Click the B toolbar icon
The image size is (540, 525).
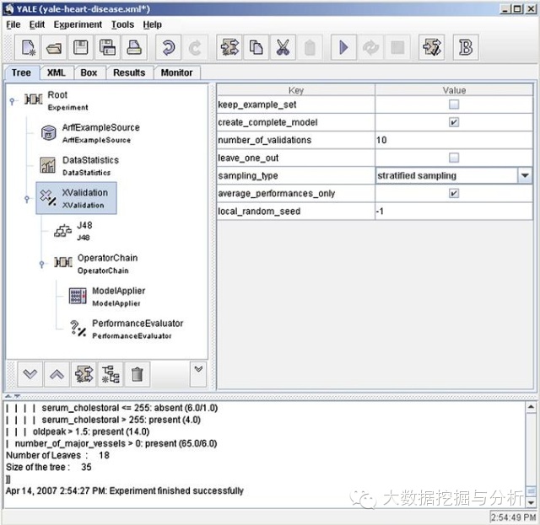pyautogui.click(x=466, y=47)
